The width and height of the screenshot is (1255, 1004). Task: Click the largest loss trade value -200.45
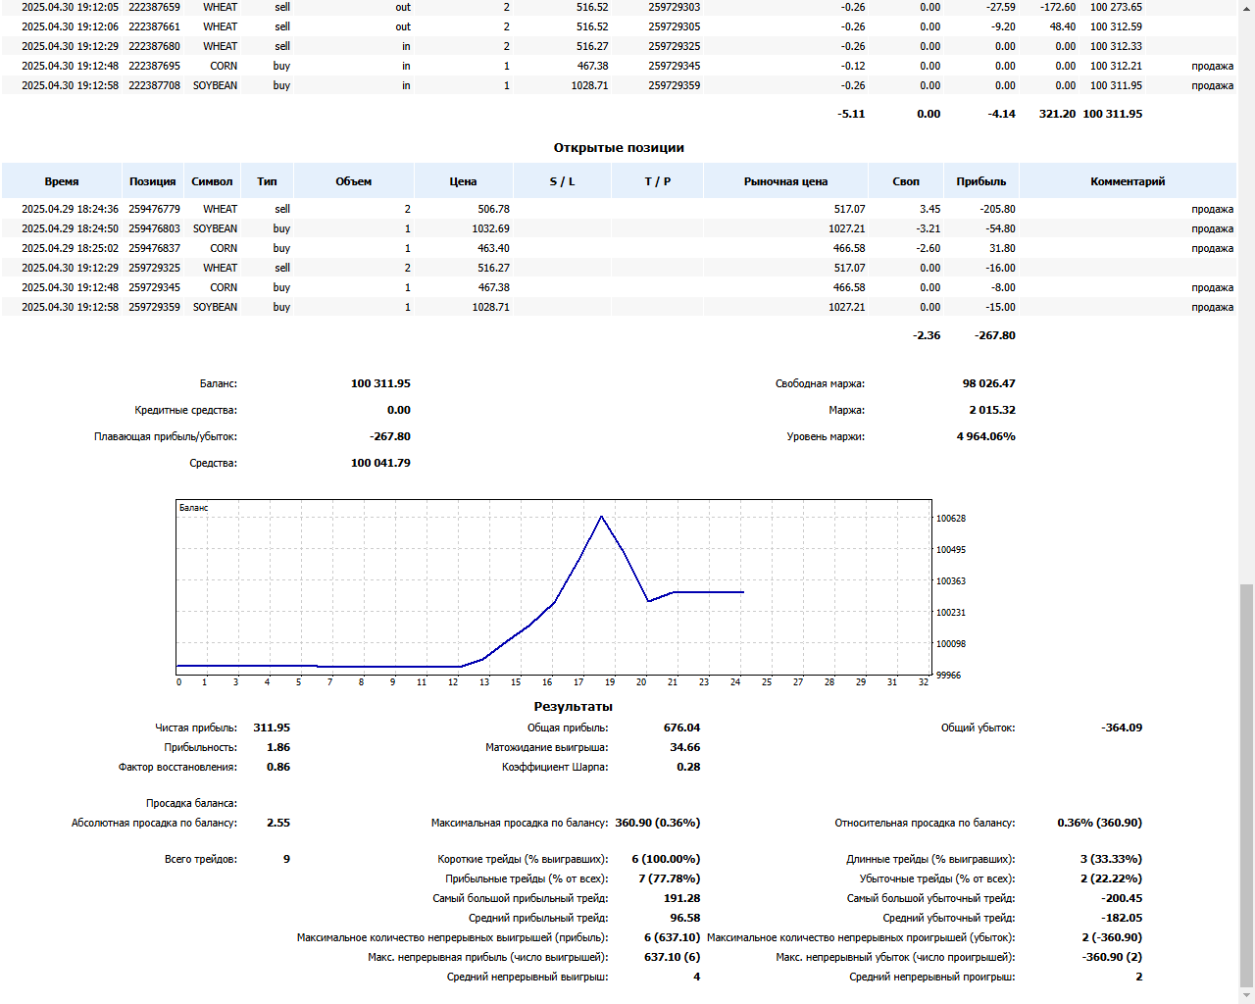tap(1122, 898)
